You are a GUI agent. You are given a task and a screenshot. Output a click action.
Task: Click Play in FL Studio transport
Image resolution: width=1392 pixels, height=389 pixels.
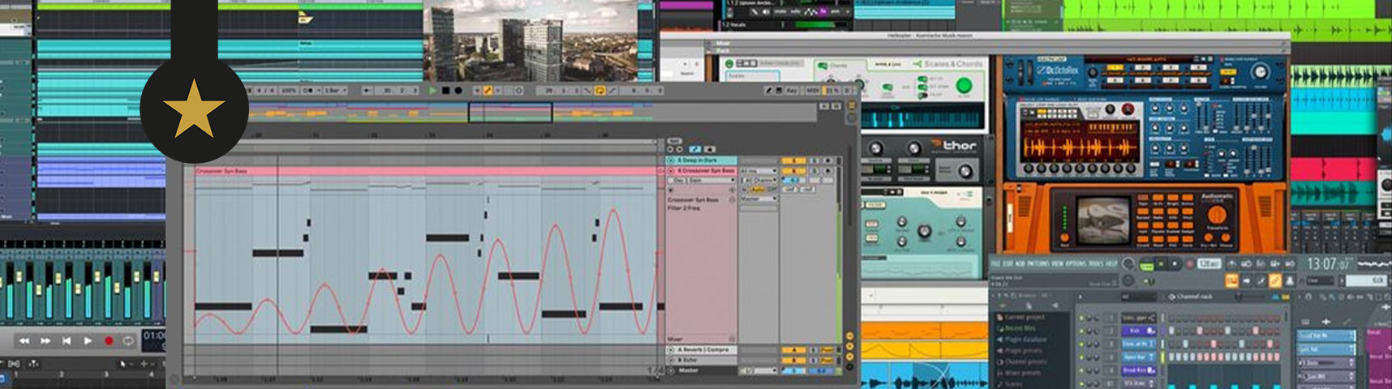pyautogui.click(x=1161, y=263)
